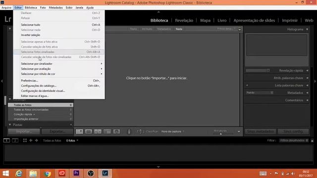Select Metadados filter in filter bar

pyautogui.click(x=164, y=29)
